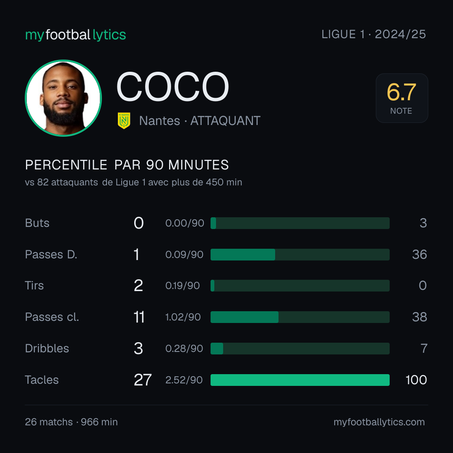The image size is (453, 453).
Task: Click the myfootballytics logo
Action: coord(75,35)
